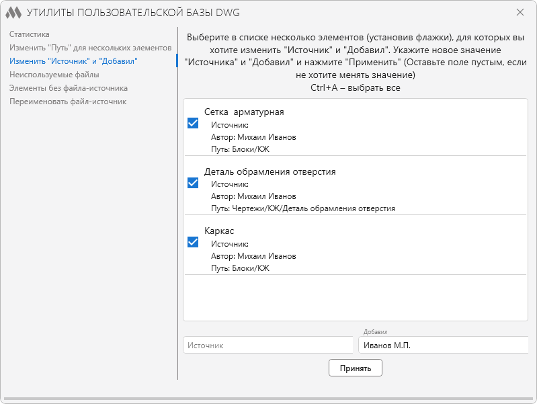Click the Принять button
Screen dimensions: 537x404
(356, 368)
